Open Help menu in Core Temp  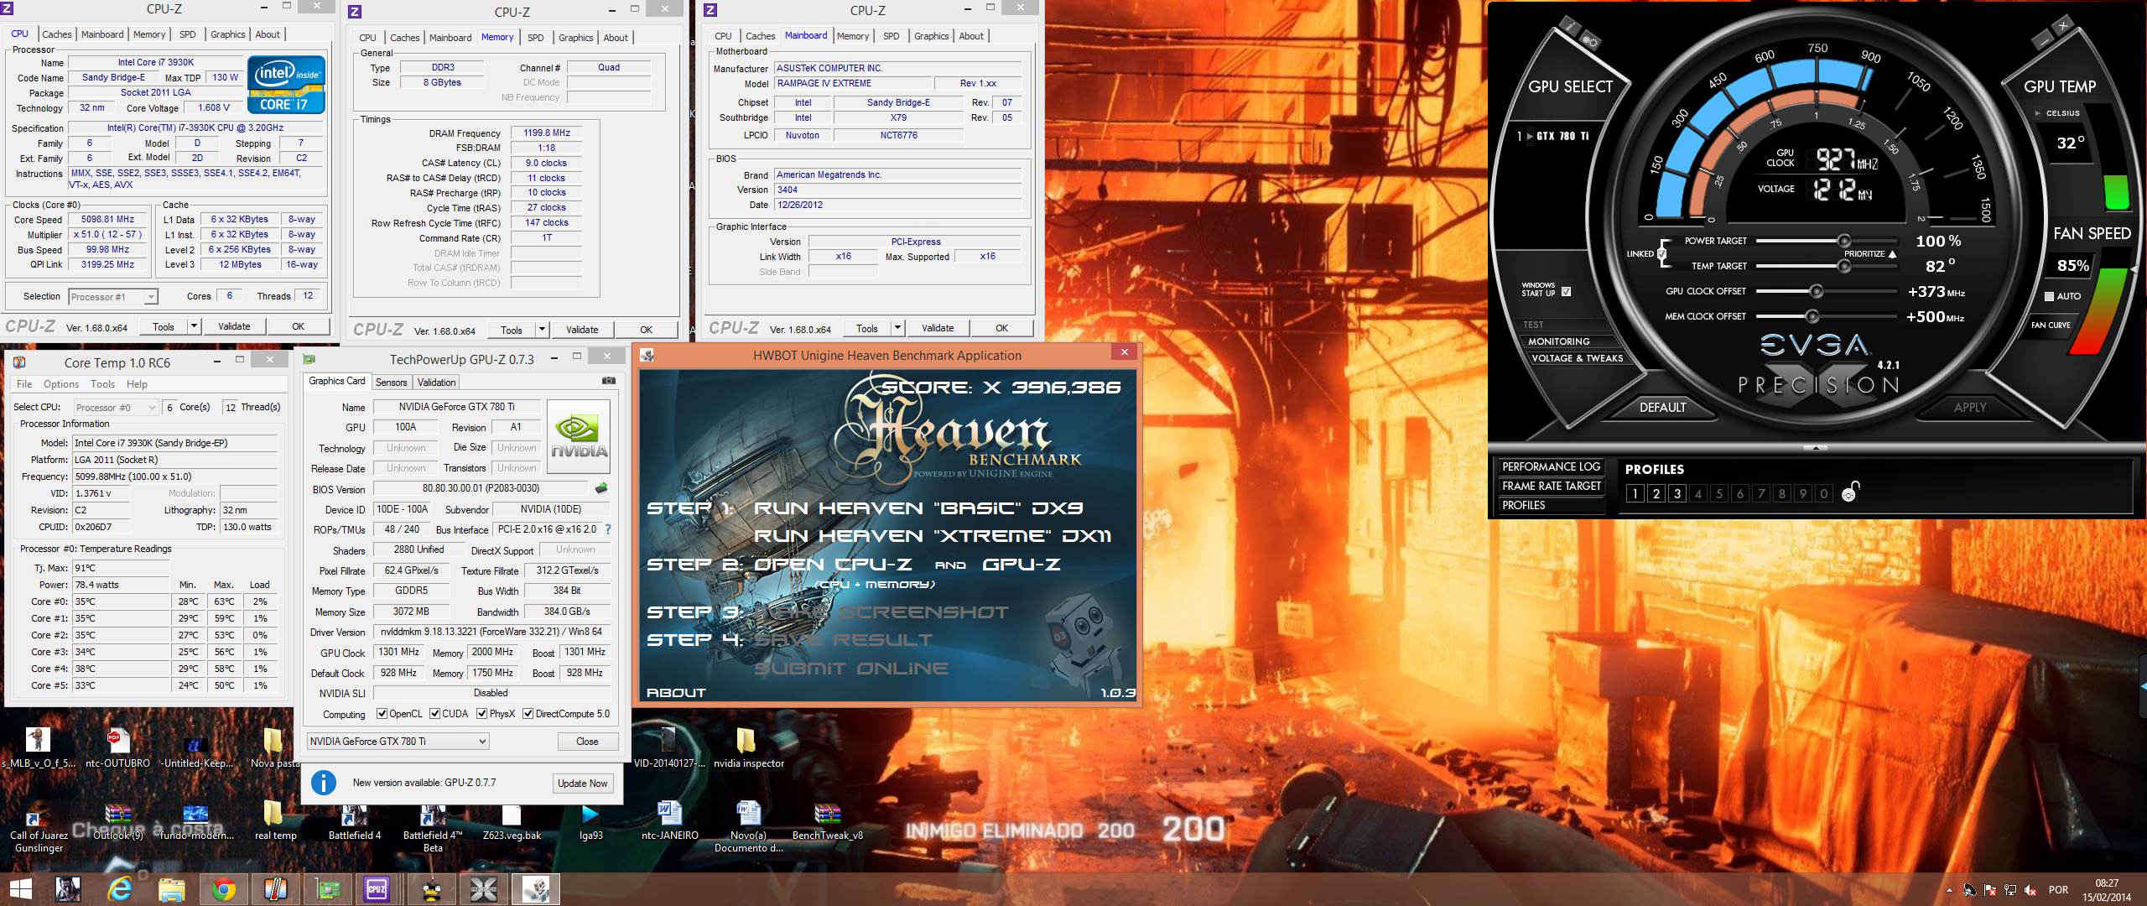[137, 384]
